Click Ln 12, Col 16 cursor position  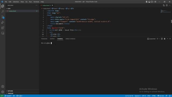click(129, 96)
